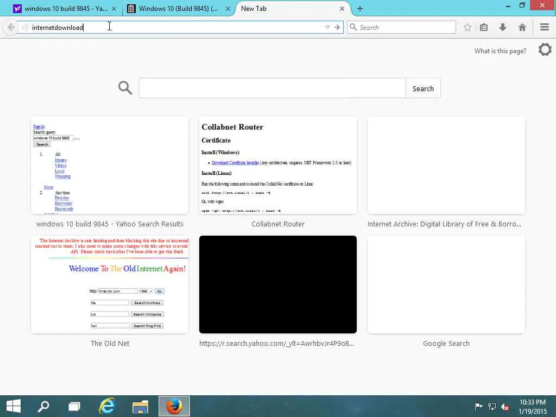Viewport: 556px width, 417px height.
Task: Click the https://r.search.yahoo.com caption text
Action: point(276,343)
